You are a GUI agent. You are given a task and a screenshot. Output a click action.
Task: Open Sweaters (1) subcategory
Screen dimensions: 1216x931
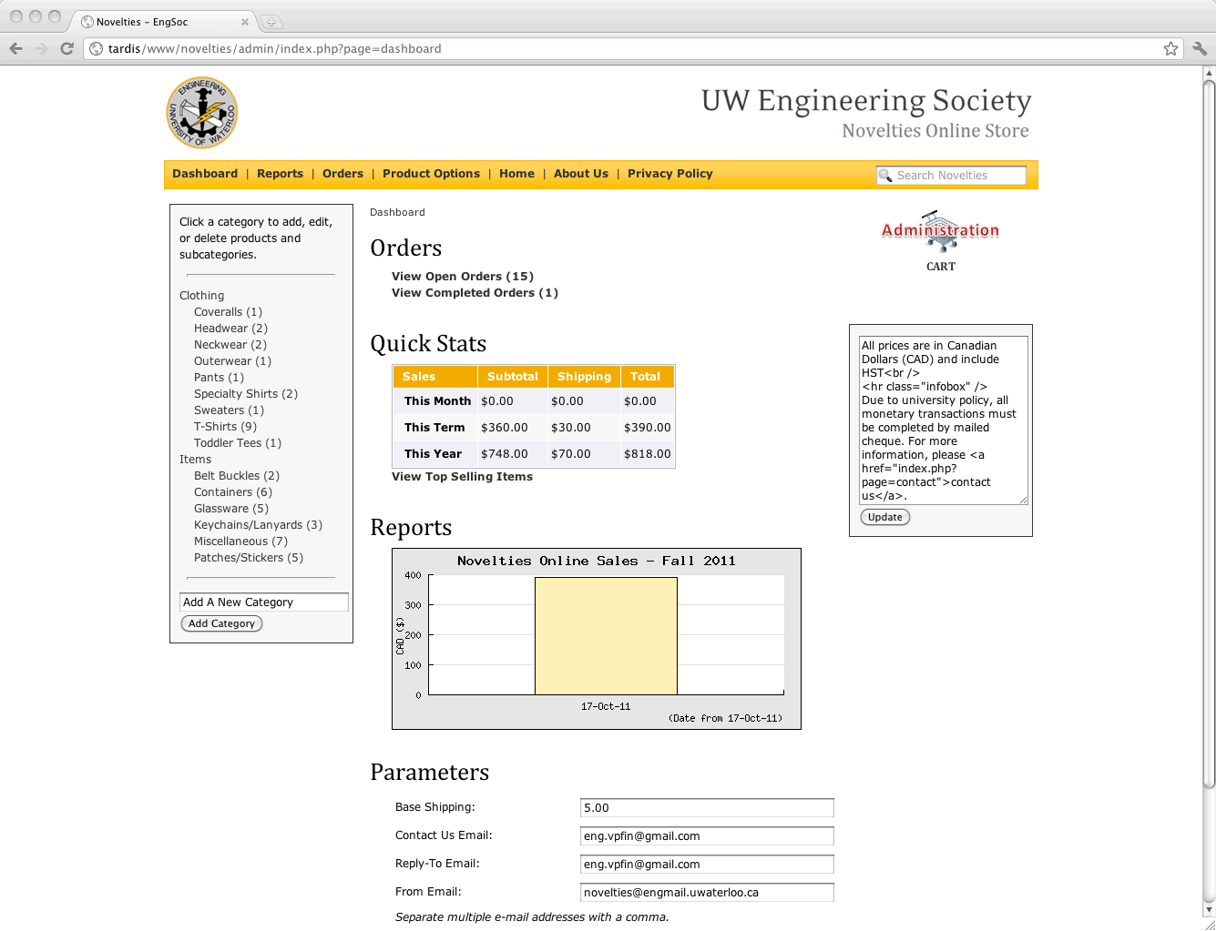[229, 410]
